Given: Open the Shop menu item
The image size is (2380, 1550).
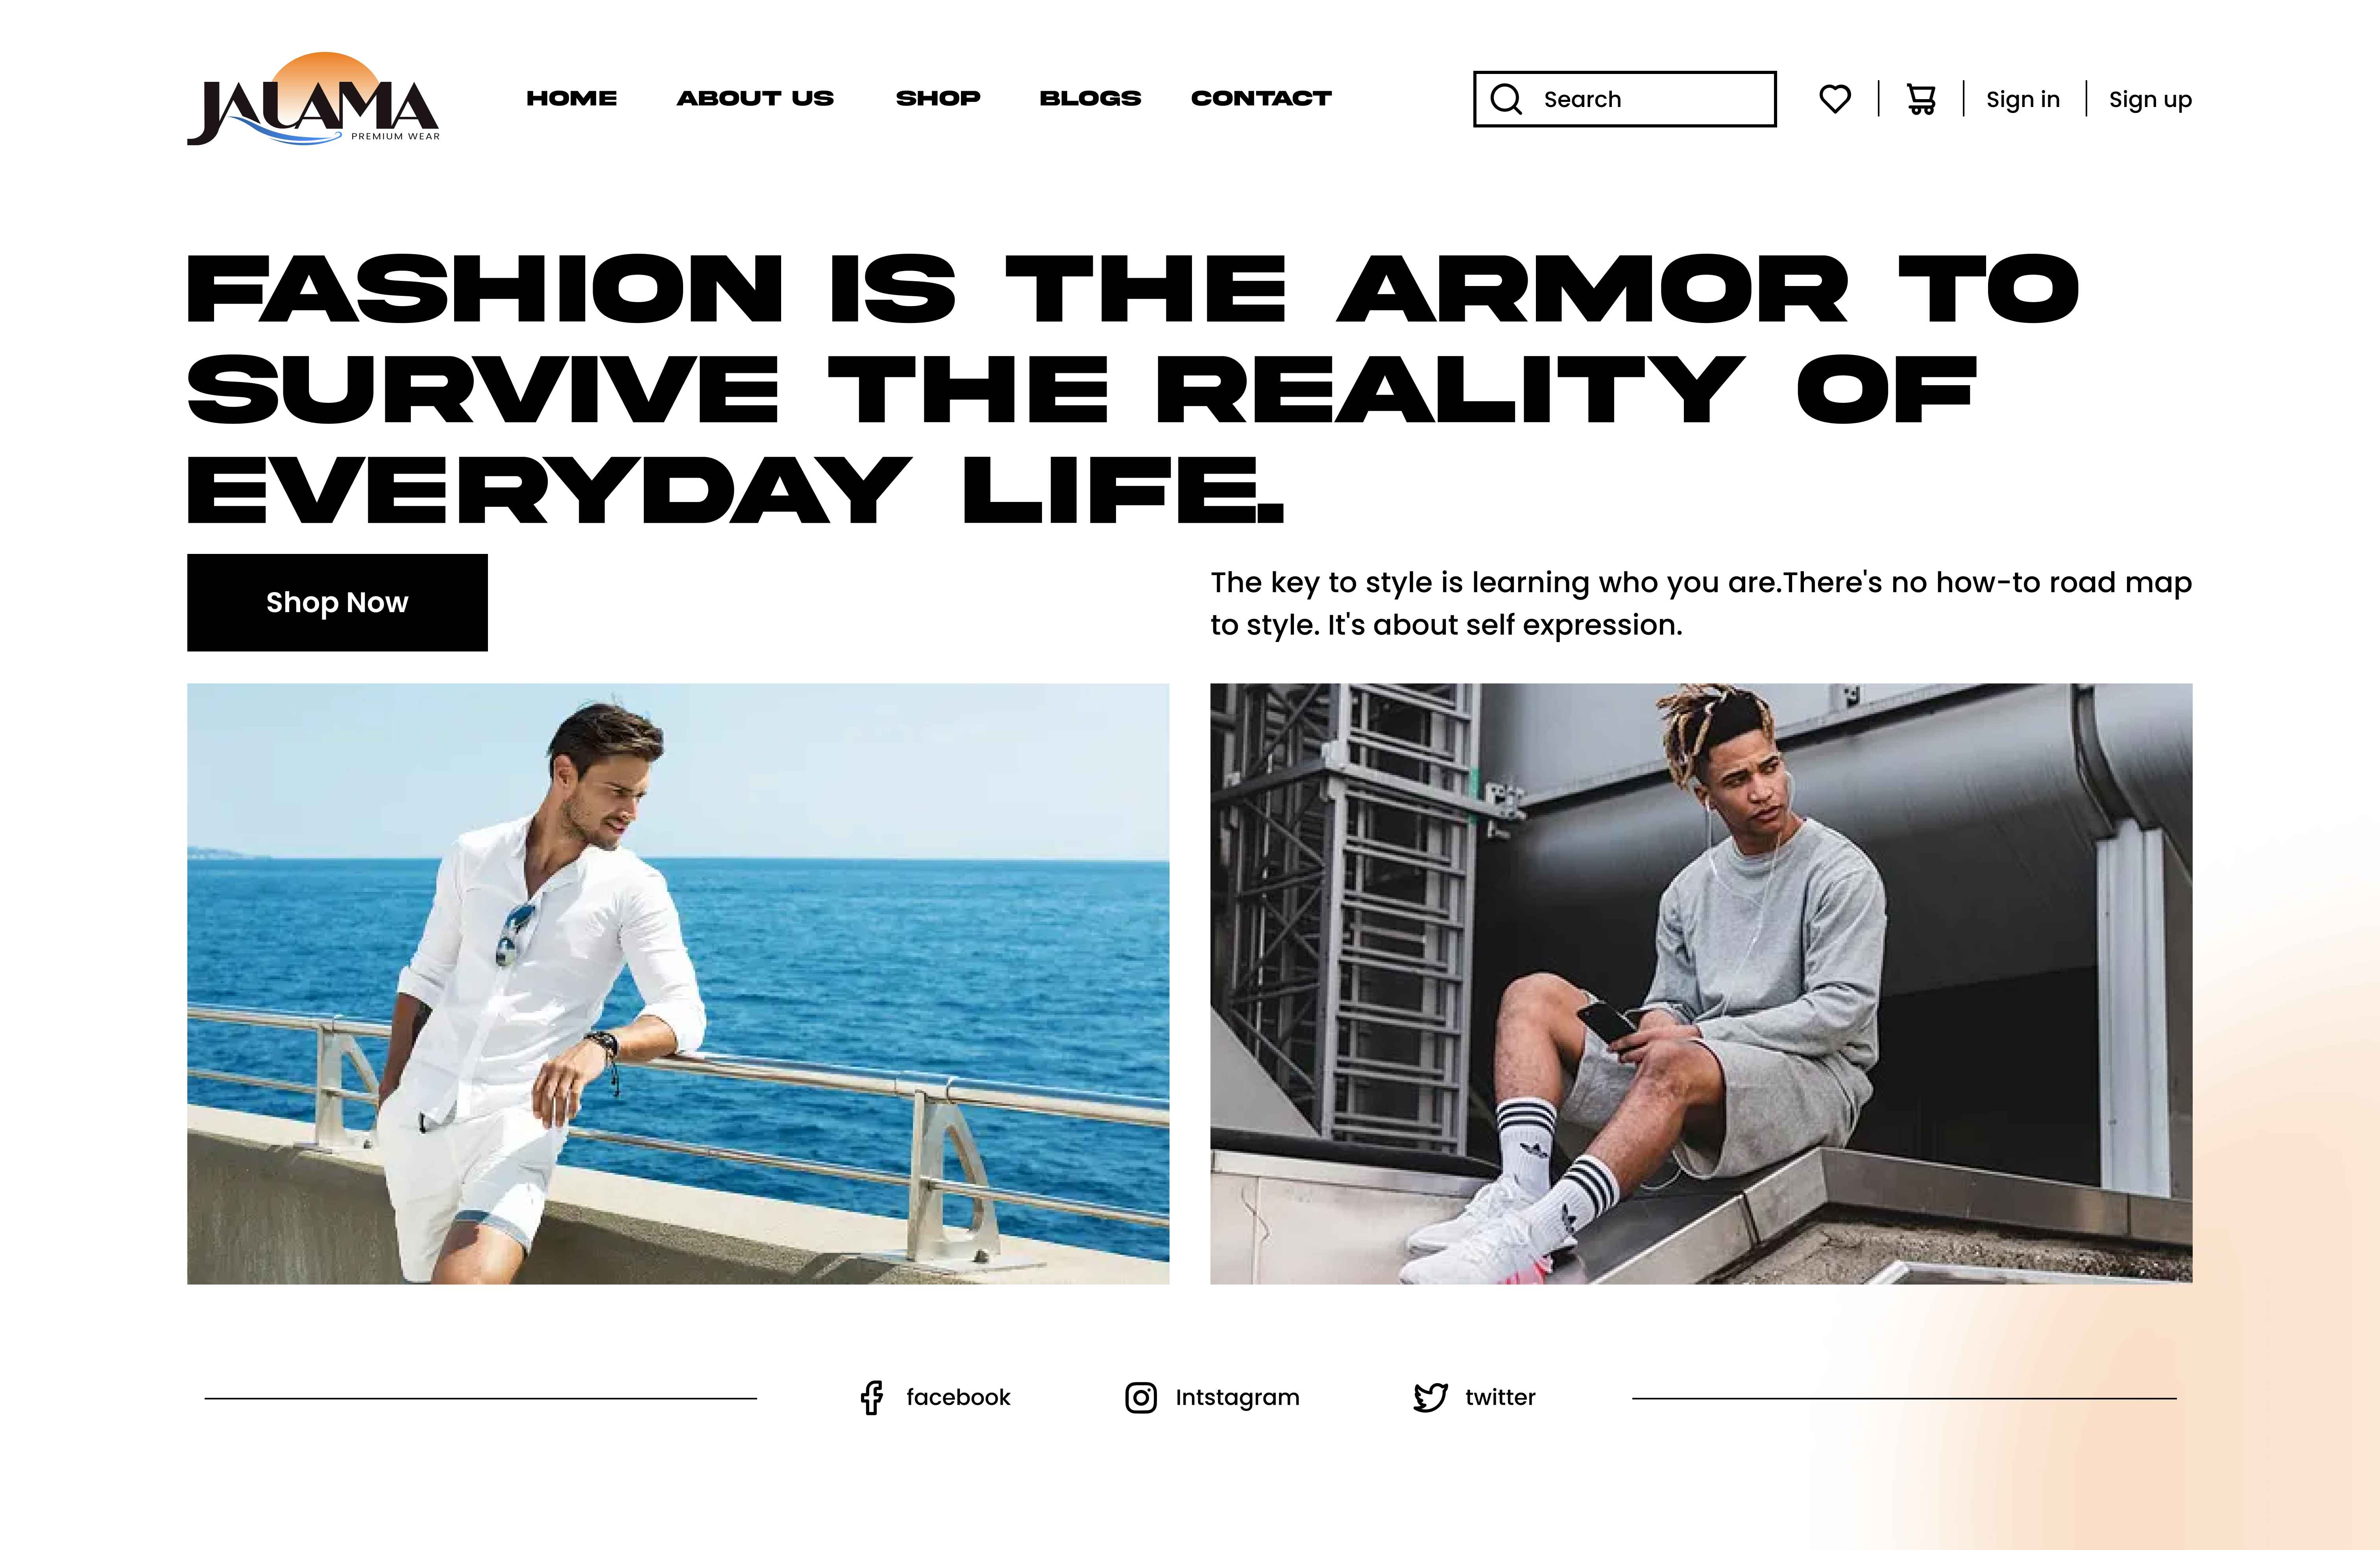Looking at the screenshot, I should 938,98.
